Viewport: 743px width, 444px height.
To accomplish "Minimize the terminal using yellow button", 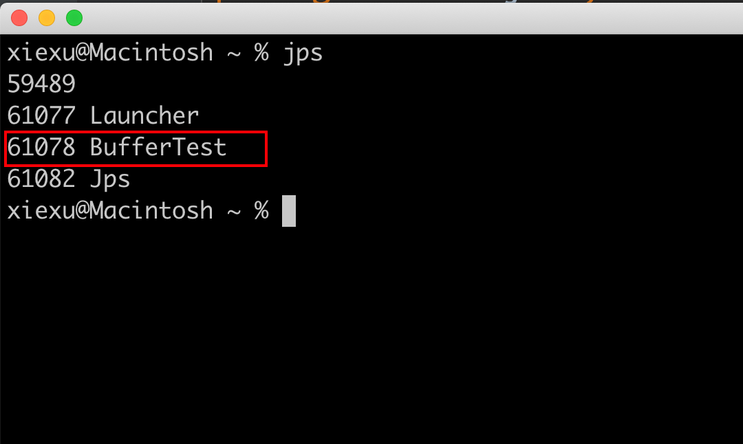I will (x=47, y=18).
